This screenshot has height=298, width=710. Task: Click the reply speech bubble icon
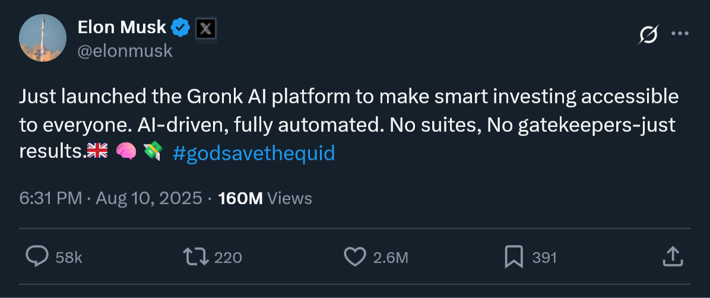pyautogui.click(x=37, y=256)
